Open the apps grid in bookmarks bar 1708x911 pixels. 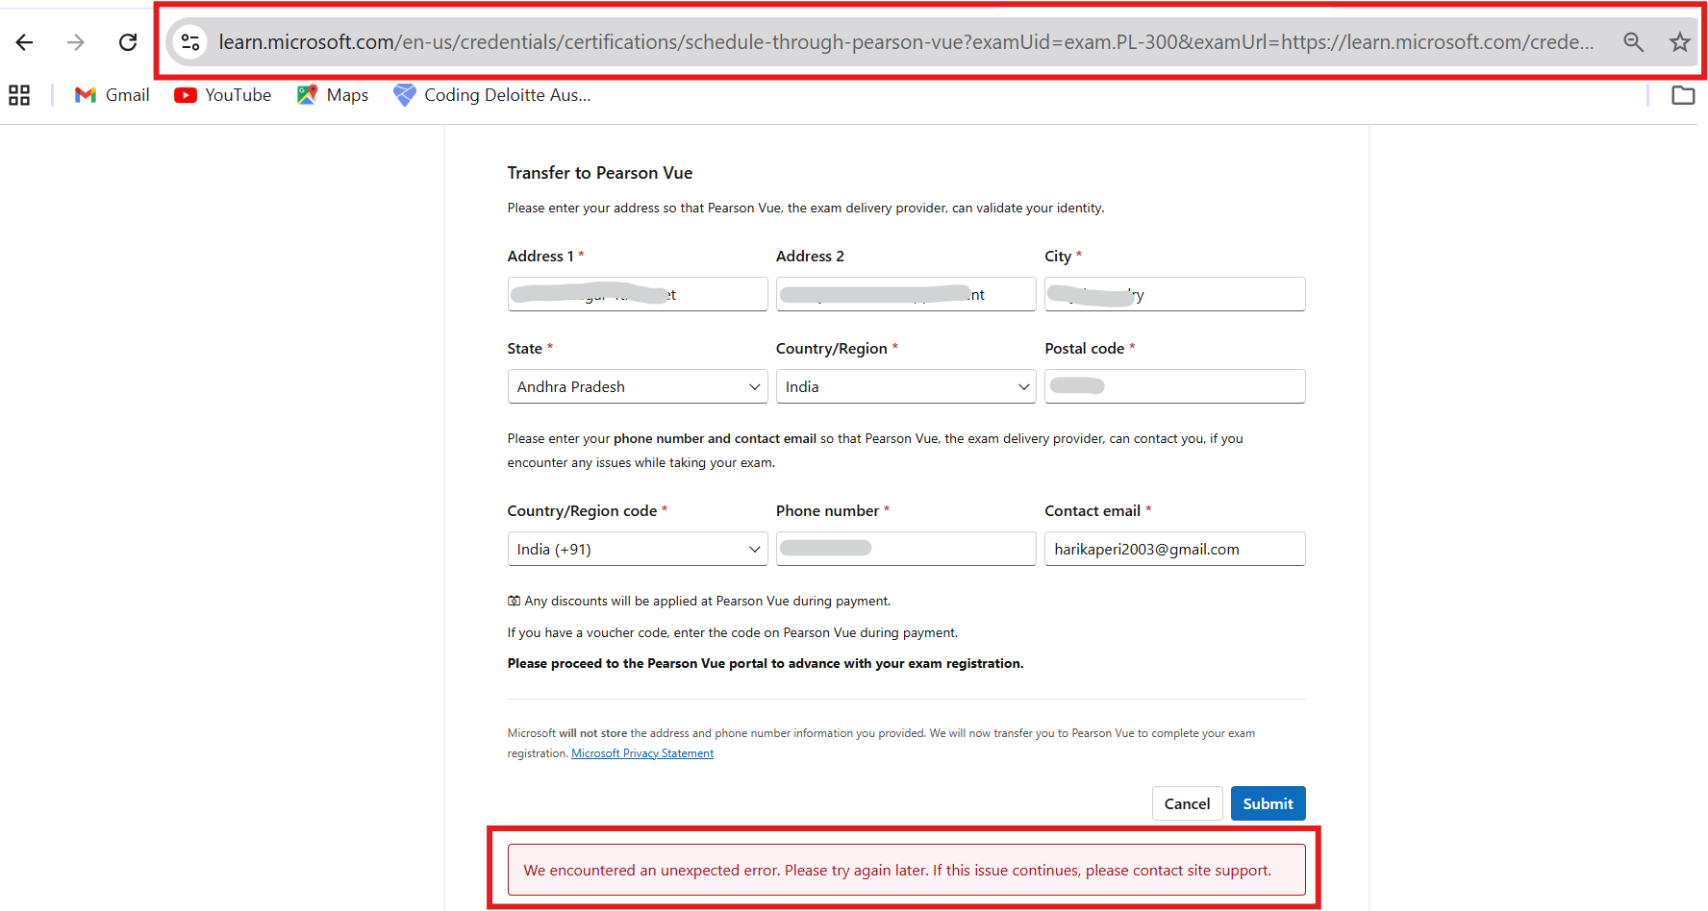coord(19,95)
